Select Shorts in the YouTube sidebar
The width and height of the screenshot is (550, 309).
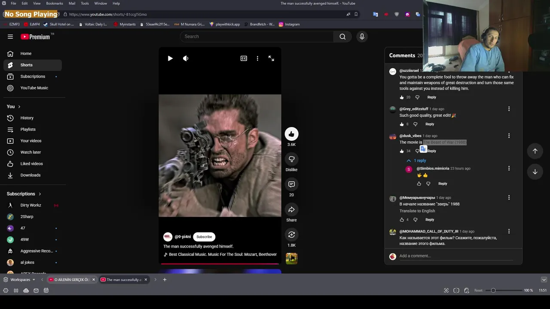[x=33, y=65]
